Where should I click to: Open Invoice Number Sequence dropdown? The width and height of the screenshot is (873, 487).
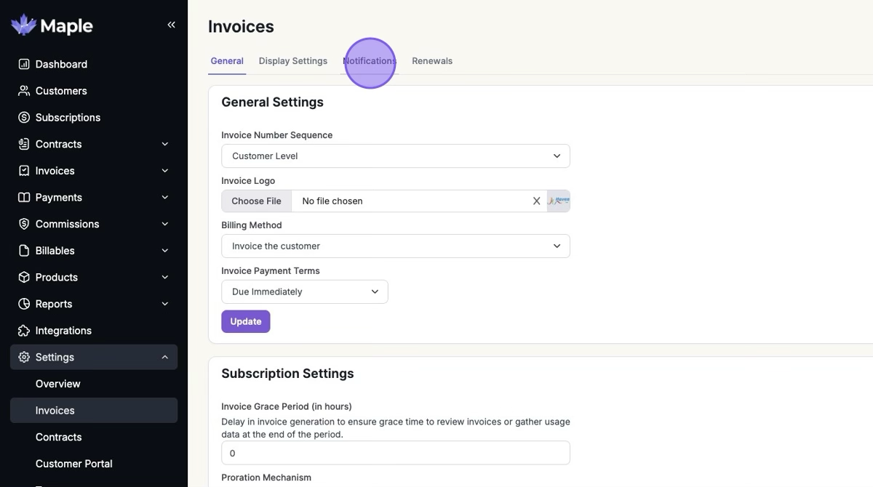point(395,156)
